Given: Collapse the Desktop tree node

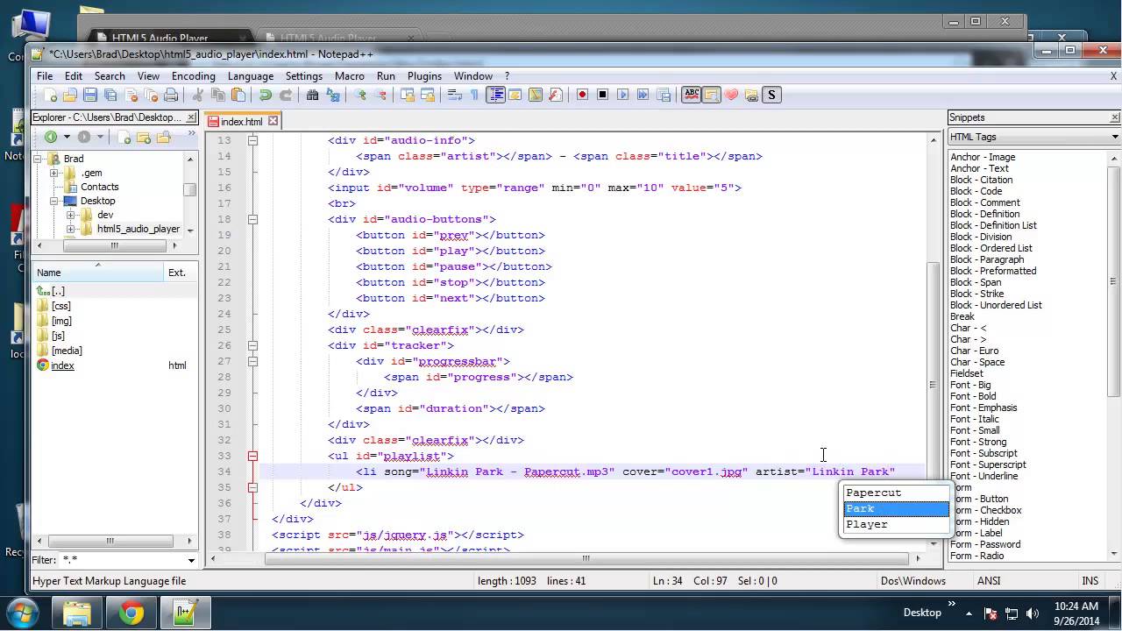Looking at the screenshot, I should tap(53, 201).
